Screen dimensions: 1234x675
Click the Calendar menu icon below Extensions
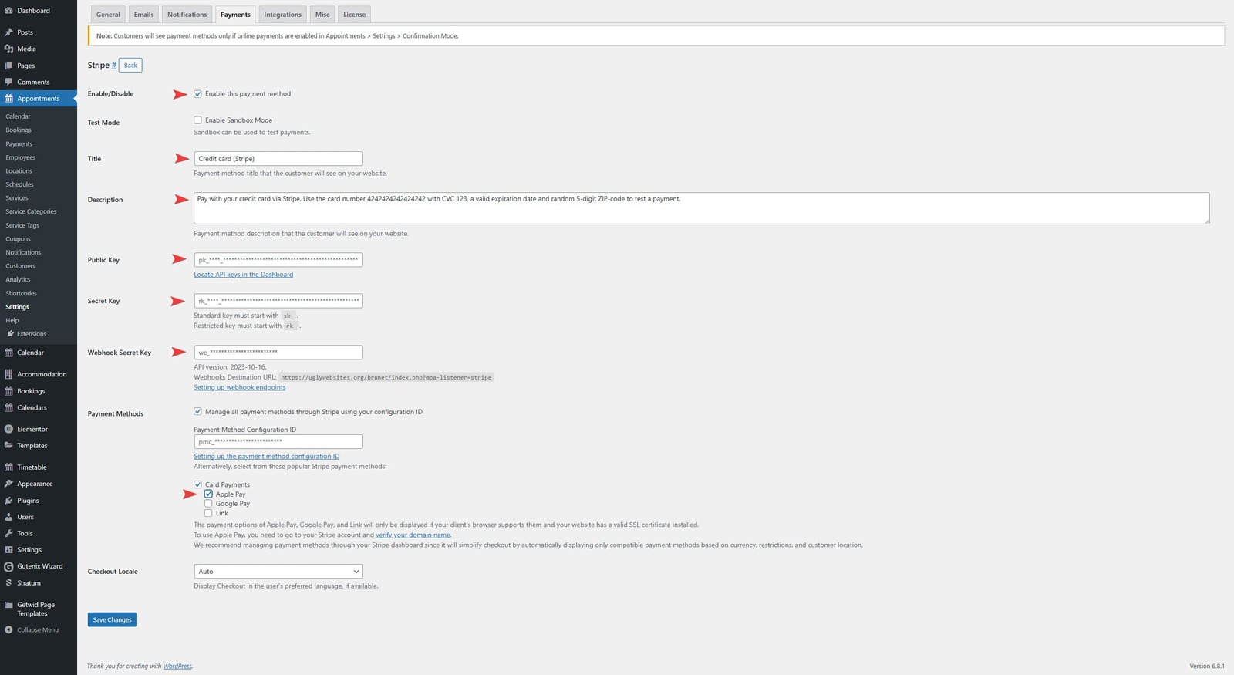click(x=8, y=353)
